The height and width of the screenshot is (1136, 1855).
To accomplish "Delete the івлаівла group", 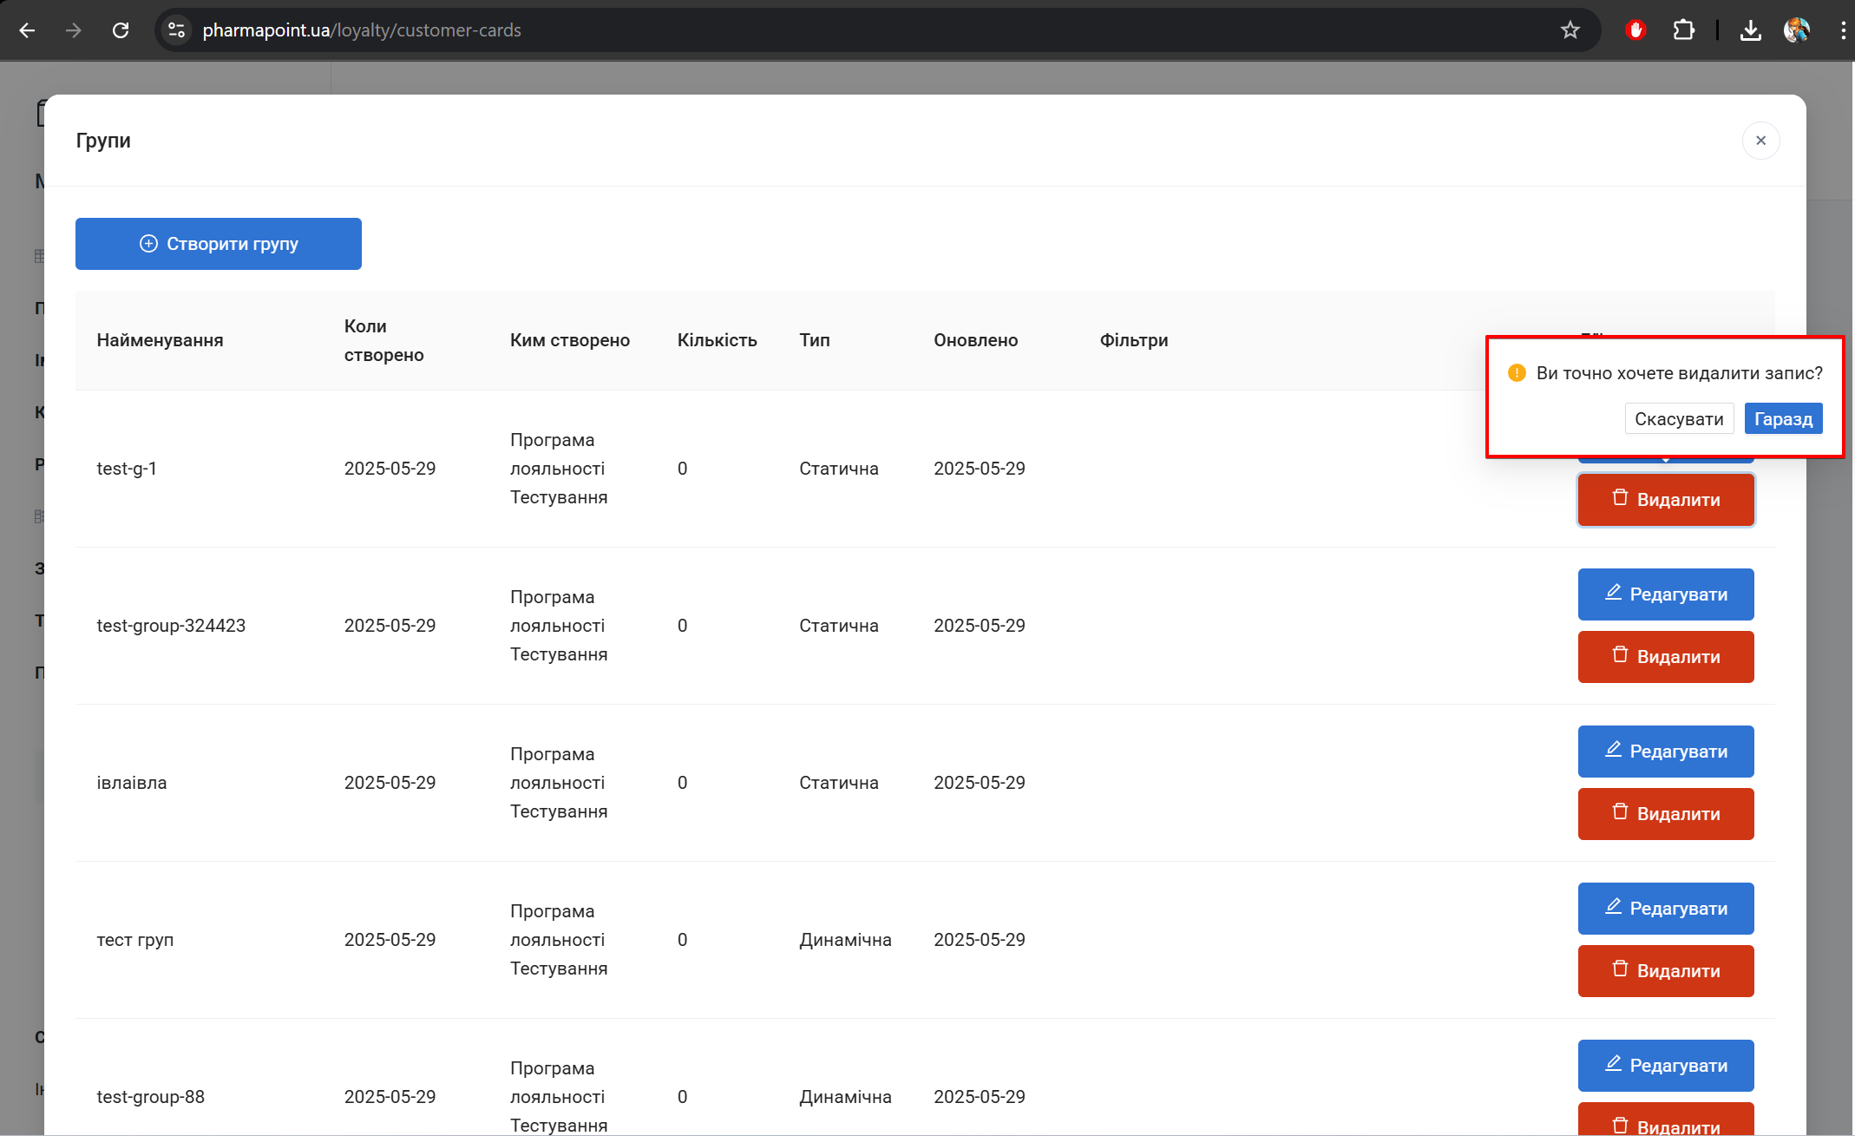I will click(x=1666, y=814).
